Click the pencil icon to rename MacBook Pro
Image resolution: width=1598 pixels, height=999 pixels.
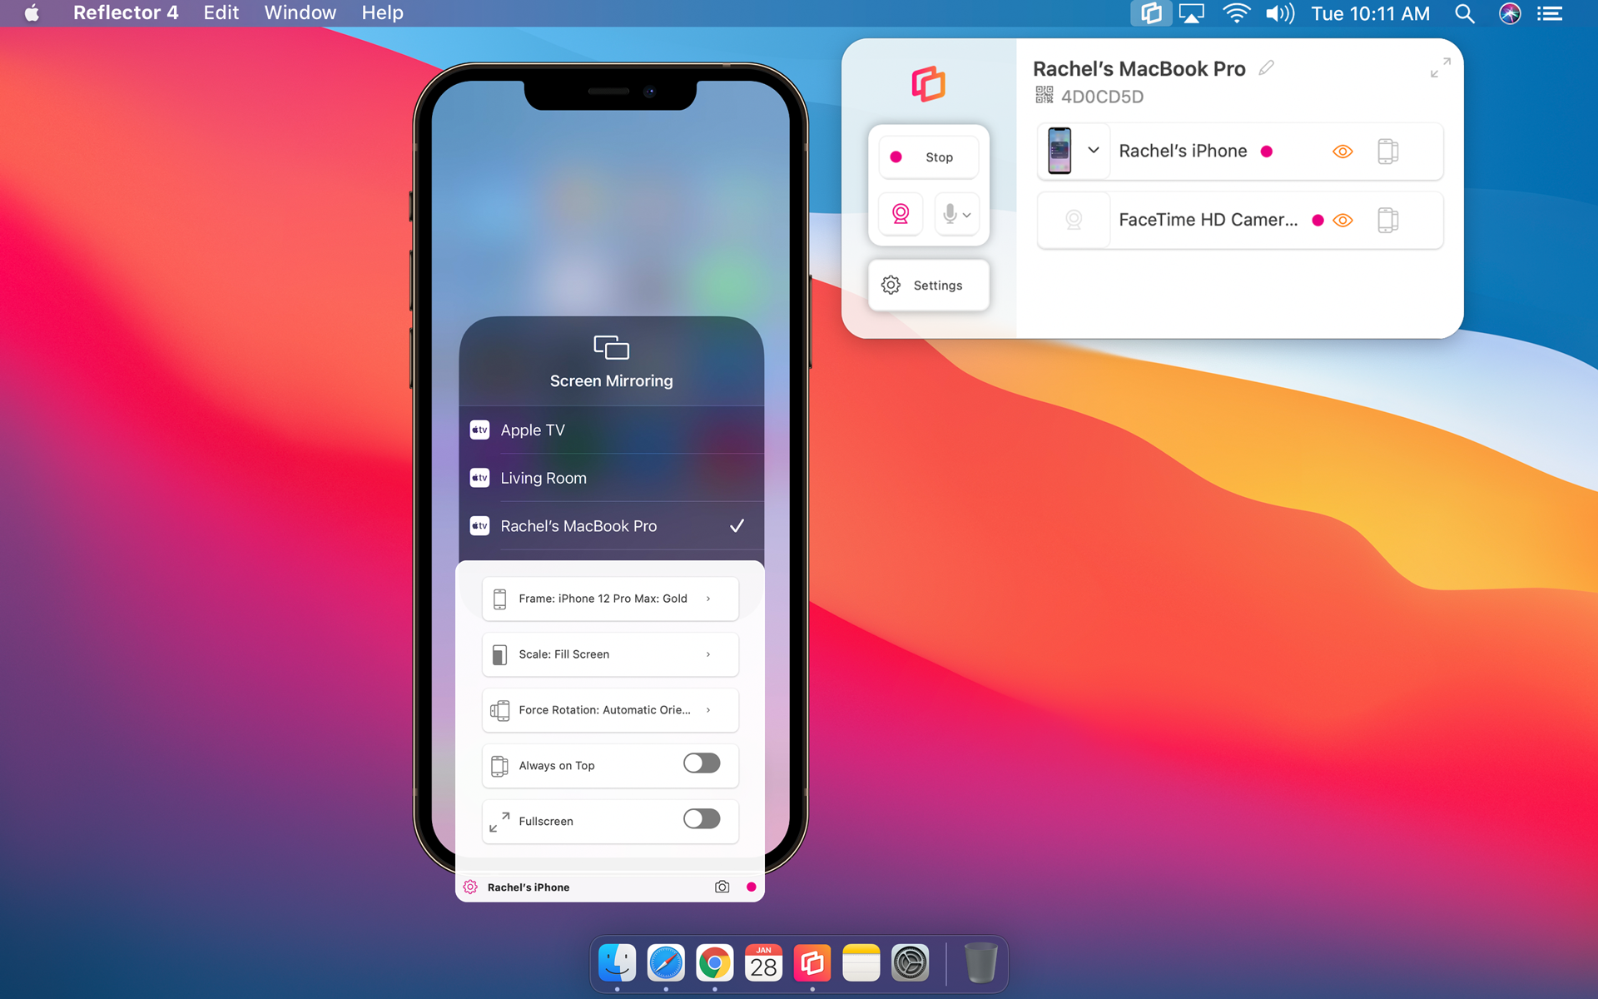[1266, 68]
